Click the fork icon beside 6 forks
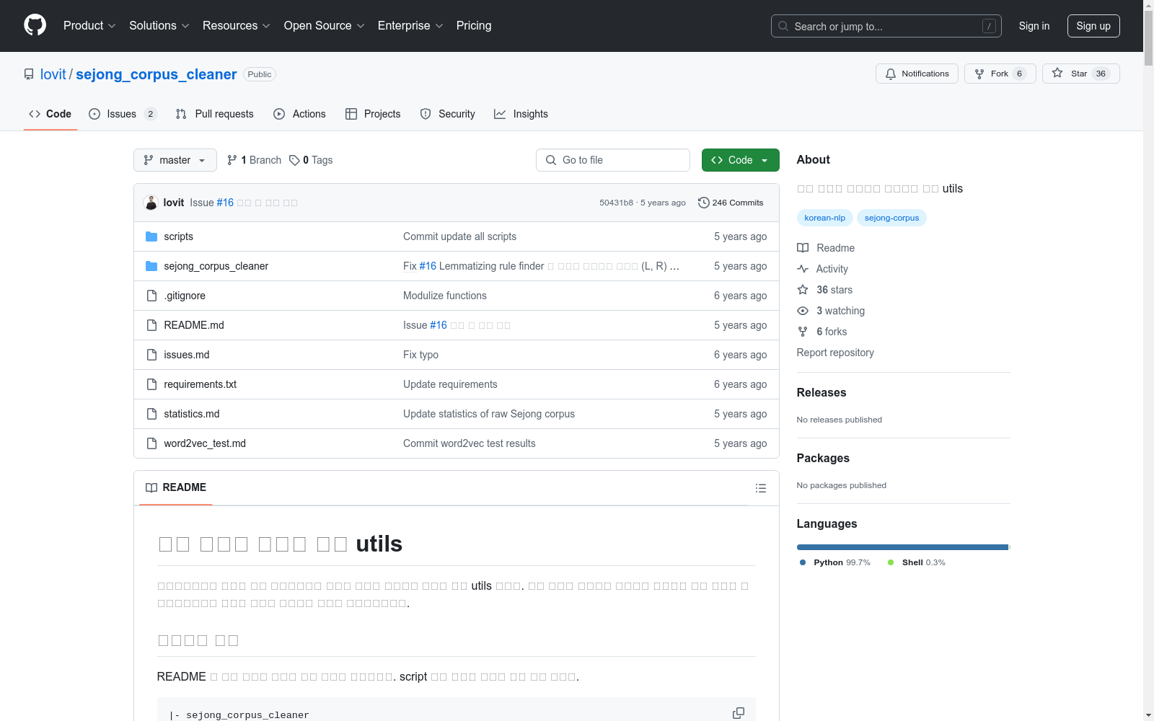The width and height of the screenshot is (1154, 721). point(803,332)
